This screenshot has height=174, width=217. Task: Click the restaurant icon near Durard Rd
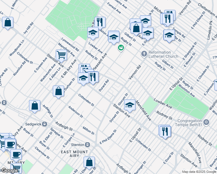click(93, 77)
